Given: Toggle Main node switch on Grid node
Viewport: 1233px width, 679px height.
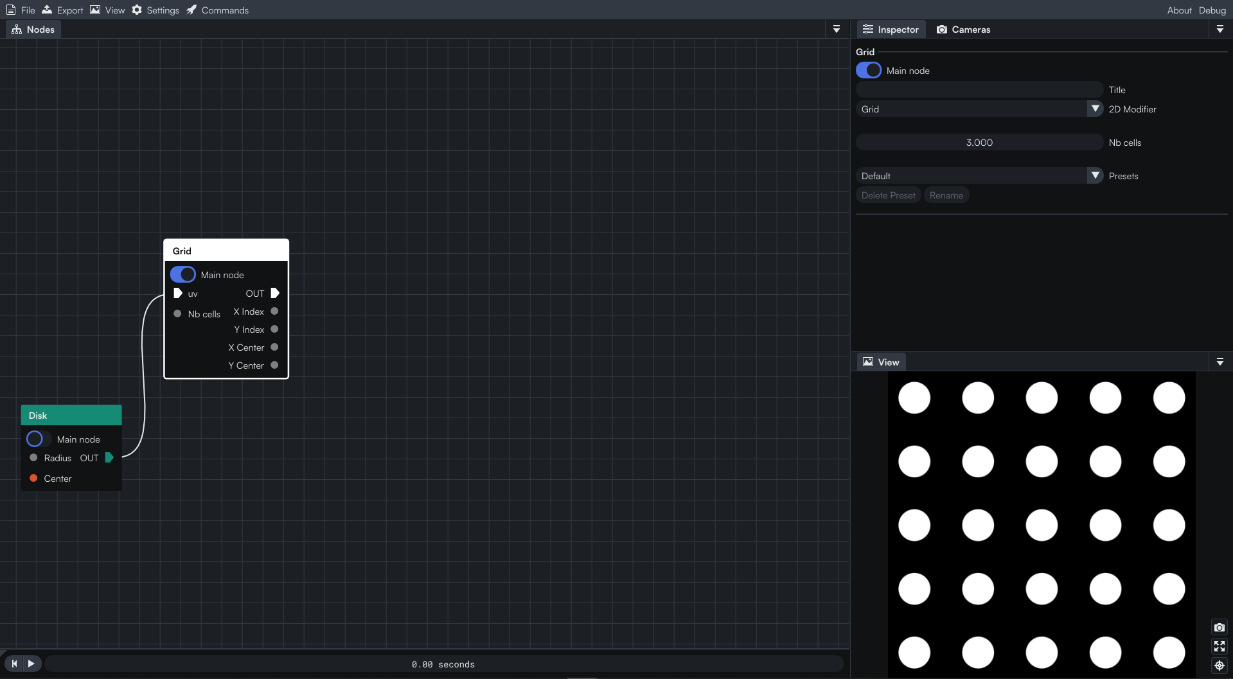Looking at the screenshot, I should click(x=183, y=275).
